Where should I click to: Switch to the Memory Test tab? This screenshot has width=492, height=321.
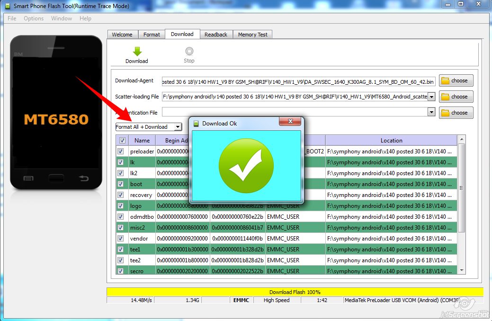pos(252,34)
